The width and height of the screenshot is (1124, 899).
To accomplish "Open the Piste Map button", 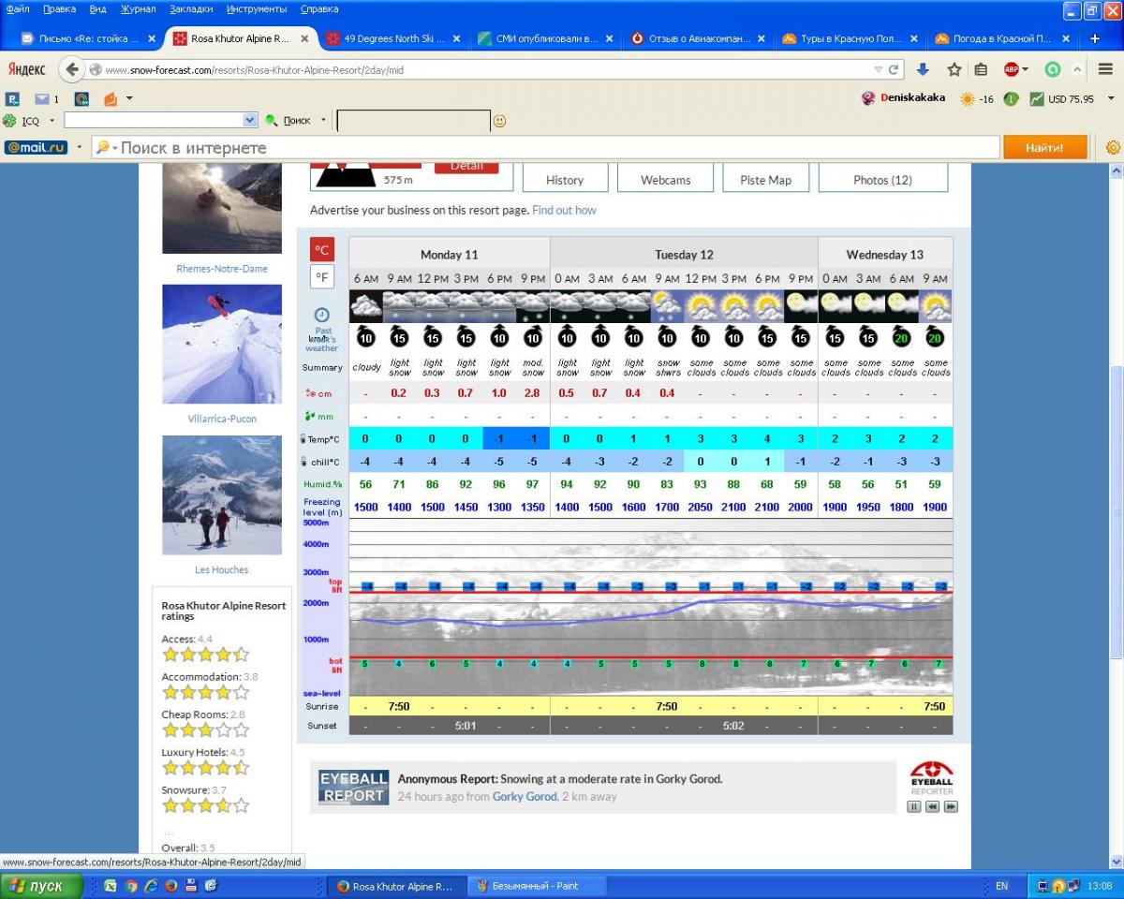I will click(x=765, y=179).
